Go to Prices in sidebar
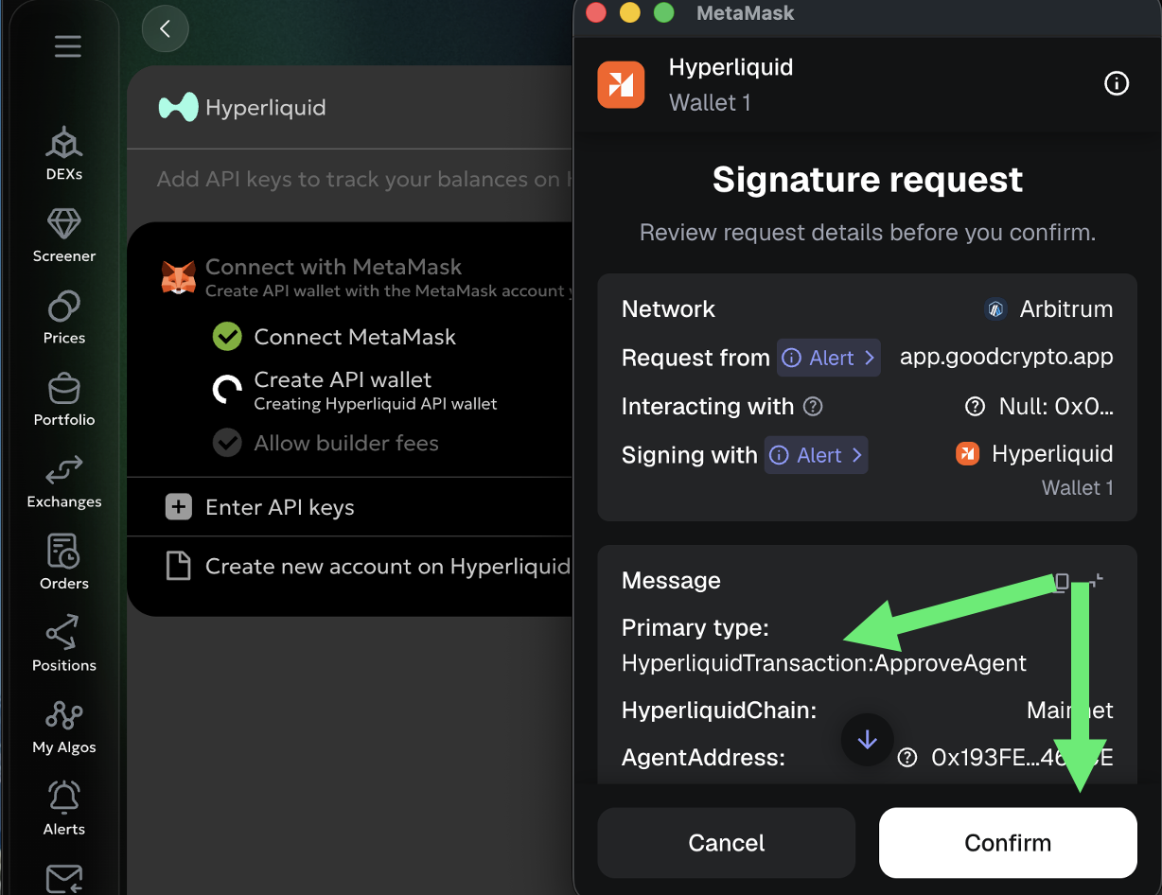1162x895 pixels. coord(64,317)
